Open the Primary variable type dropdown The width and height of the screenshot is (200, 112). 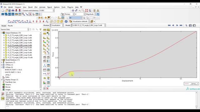pyautogui.click(x=73, y=14)
